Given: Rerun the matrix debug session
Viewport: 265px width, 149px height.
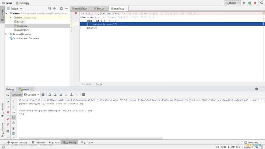Looking at the screenshot, I should click(x=7, y=95).
